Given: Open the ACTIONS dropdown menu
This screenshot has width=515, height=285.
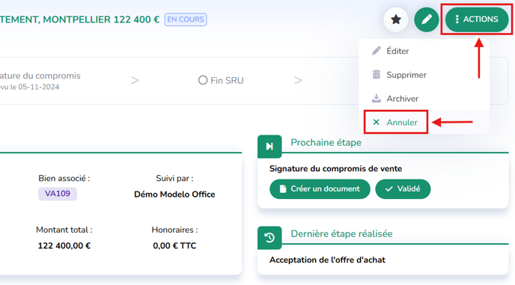Looking at the screenshot, I should [x=477, y=19].
